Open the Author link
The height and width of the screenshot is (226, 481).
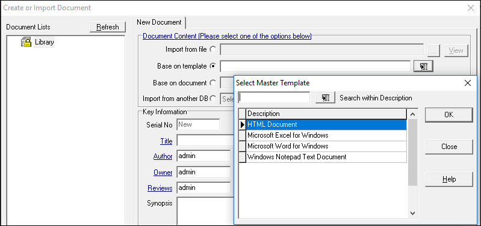click(x=163, y=156)
